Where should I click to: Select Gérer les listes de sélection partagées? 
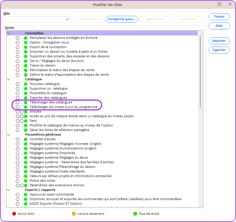click(x=59, y=130)
